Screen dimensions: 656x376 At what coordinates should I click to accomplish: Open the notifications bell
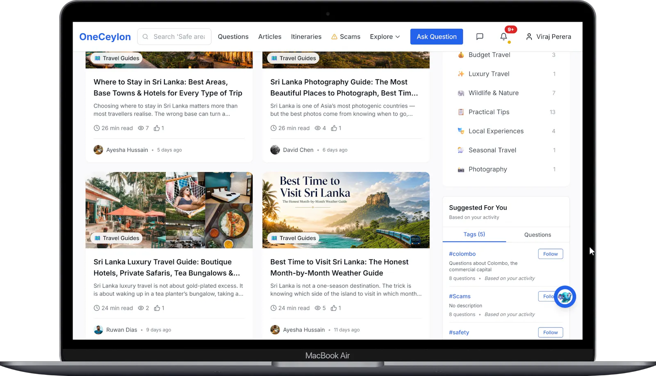pos(503,37)
